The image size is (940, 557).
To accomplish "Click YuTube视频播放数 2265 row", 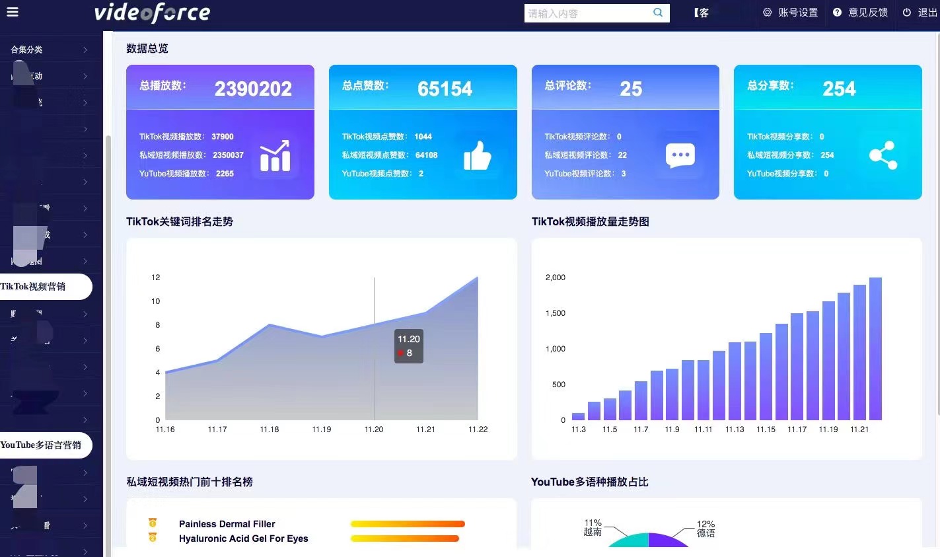I will point(186,174).
